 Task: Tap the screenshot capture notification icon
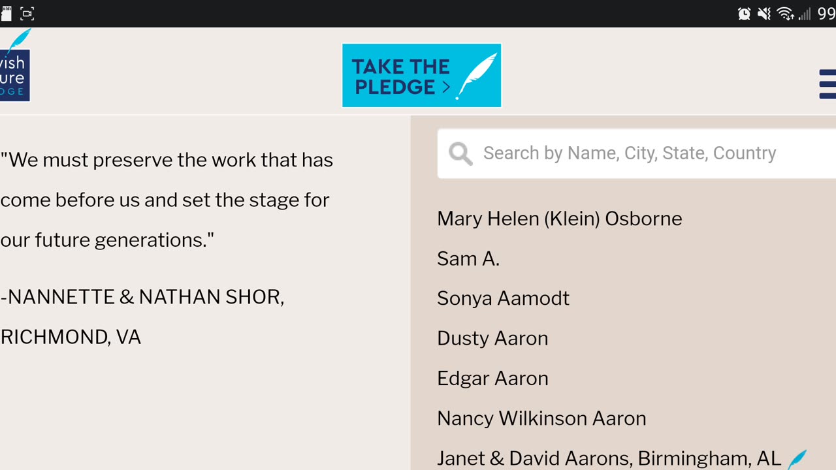[x=27, y=14]
